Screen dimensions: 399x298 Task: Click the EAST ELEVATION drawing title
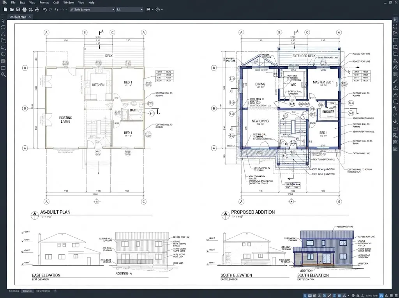(x=46, y=275)
